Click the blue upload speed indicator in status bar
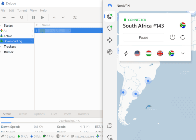Screen dimensions: 196x140 coord(35,136)
